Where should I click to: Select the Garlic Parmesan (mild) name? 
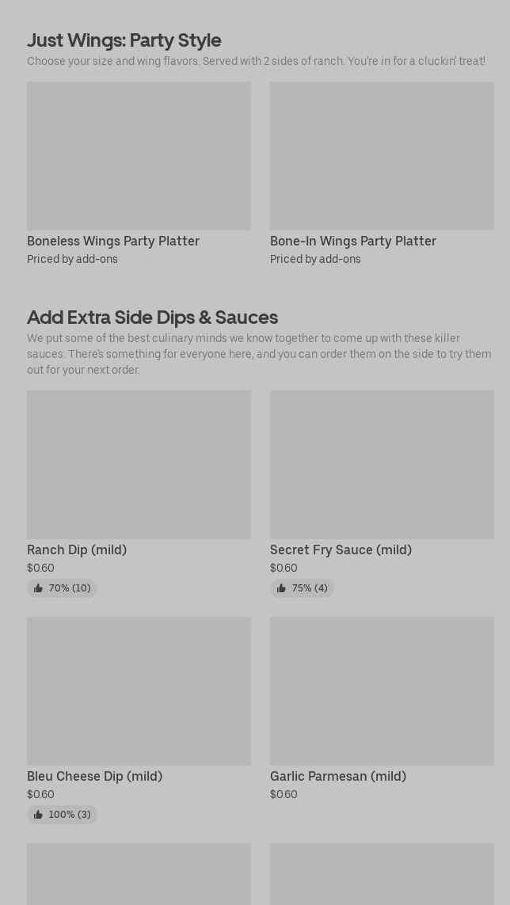click(338, 776)
